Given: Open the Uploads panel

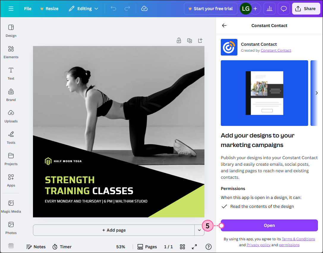Looking at the screenshot, I should point(11,116).
